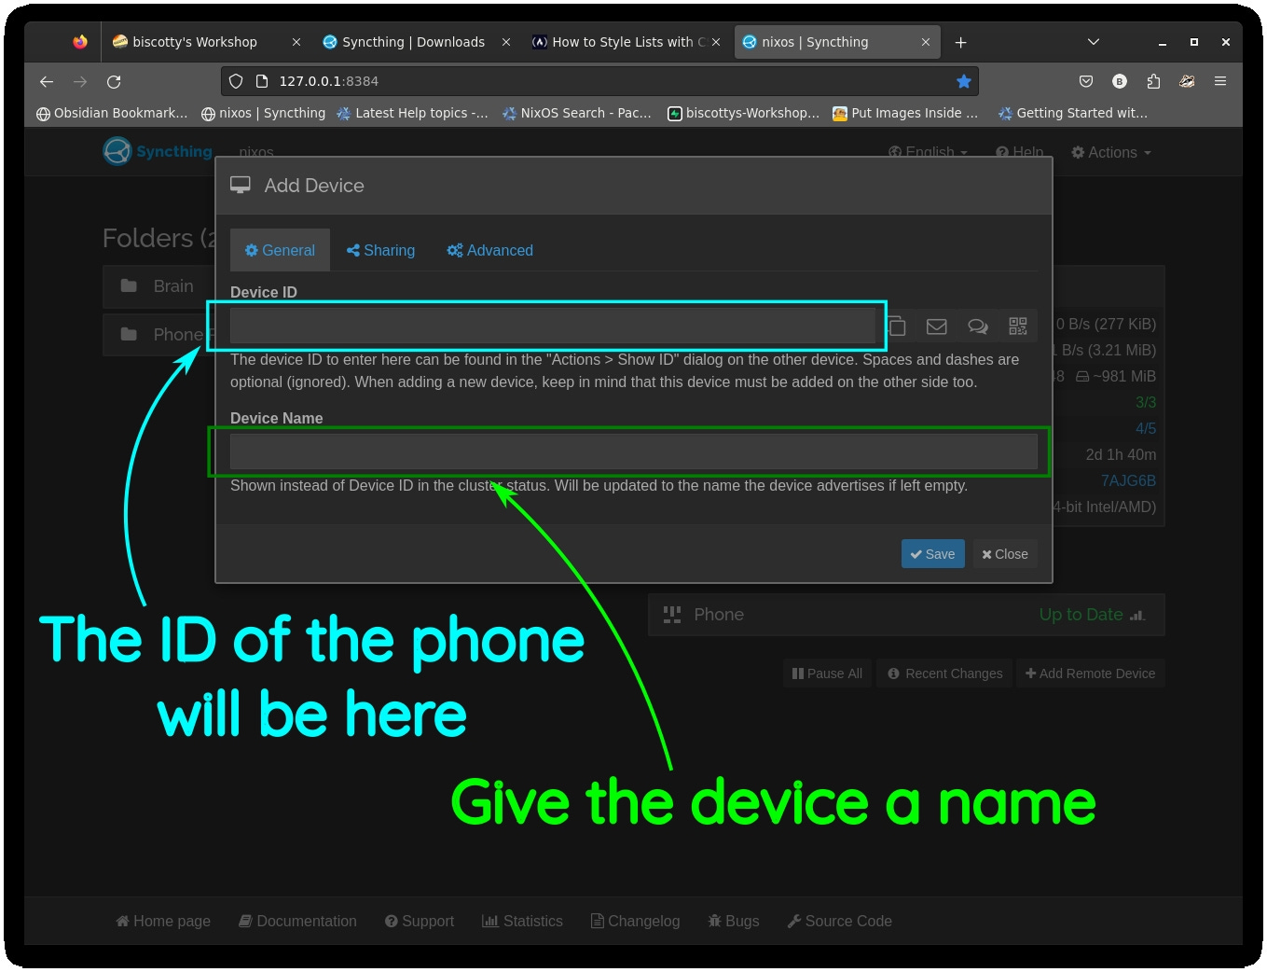Open Put Images Inside bookmark
The height and width of the screenshot is (972, 1267).
pos(906,113)
